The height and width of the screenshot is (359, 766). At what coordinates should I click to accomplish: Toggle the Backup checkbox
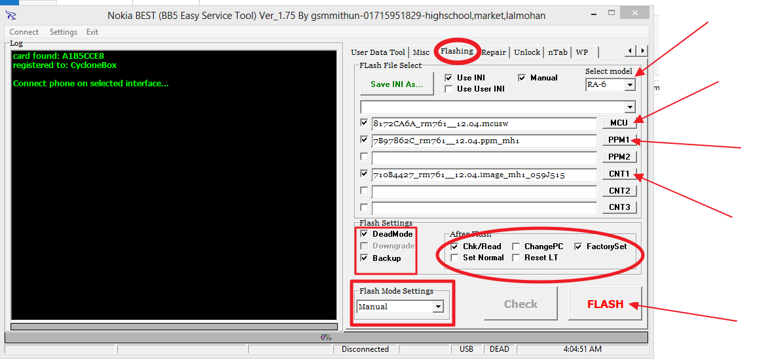(364, 258)
